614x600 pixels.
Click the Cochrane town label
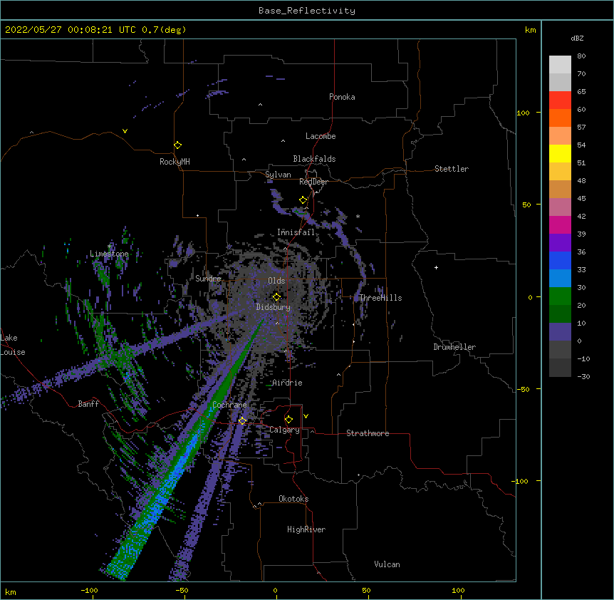click(229, 405)
